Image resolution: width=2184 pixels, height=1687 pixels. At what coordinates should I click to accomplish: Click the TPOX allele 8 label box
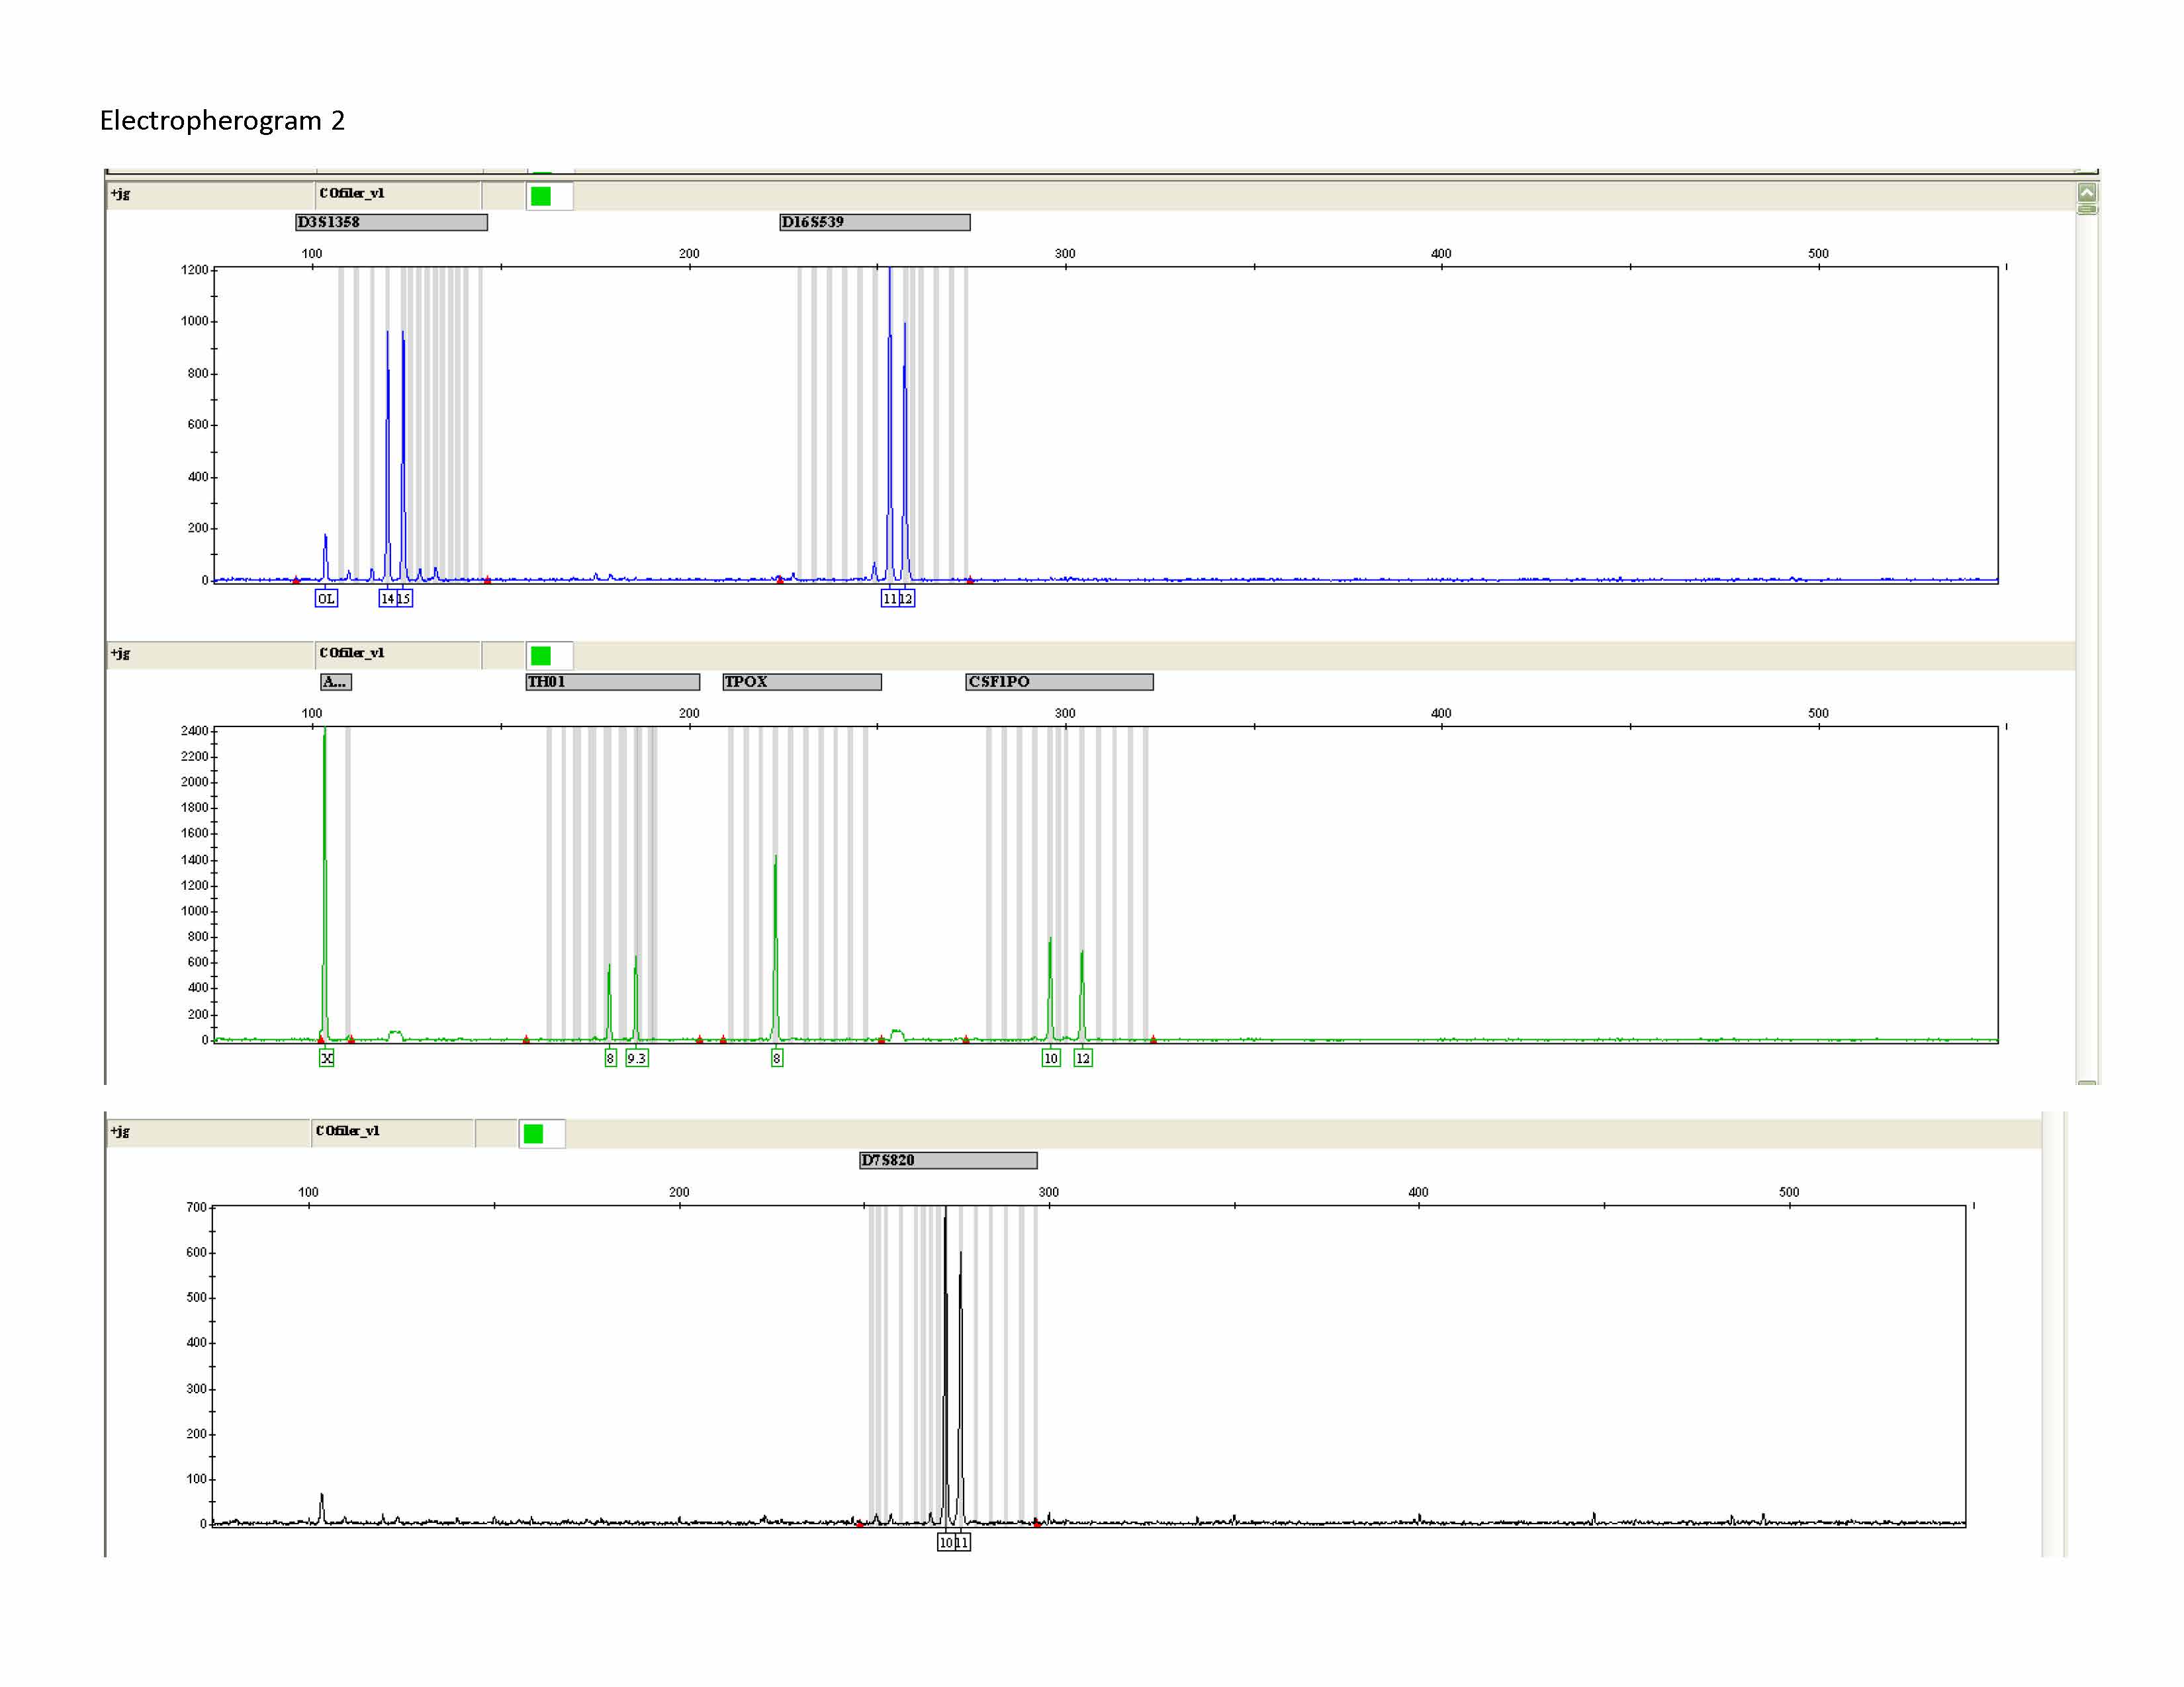click(x=777, y=1057)
